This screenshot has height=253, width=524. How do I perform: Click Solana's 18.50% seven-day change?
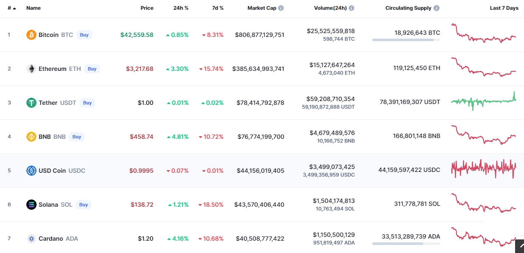211,205
